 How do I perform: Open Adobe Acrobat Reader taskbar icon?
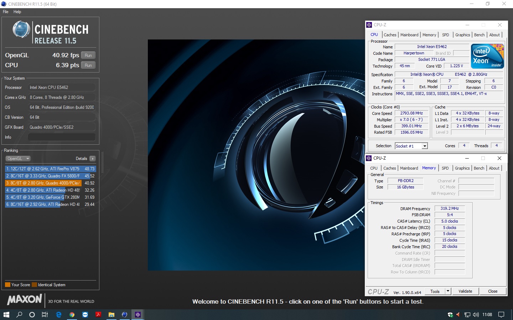point(98,315)
